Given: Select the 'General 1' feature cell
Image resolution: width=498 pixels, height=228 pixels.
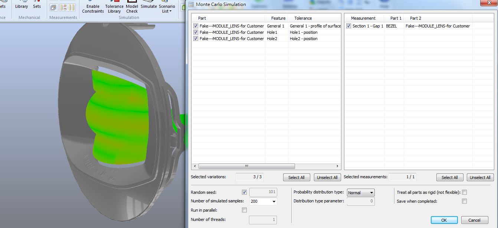Looking at the screenshot, I should tap(276, 26).
